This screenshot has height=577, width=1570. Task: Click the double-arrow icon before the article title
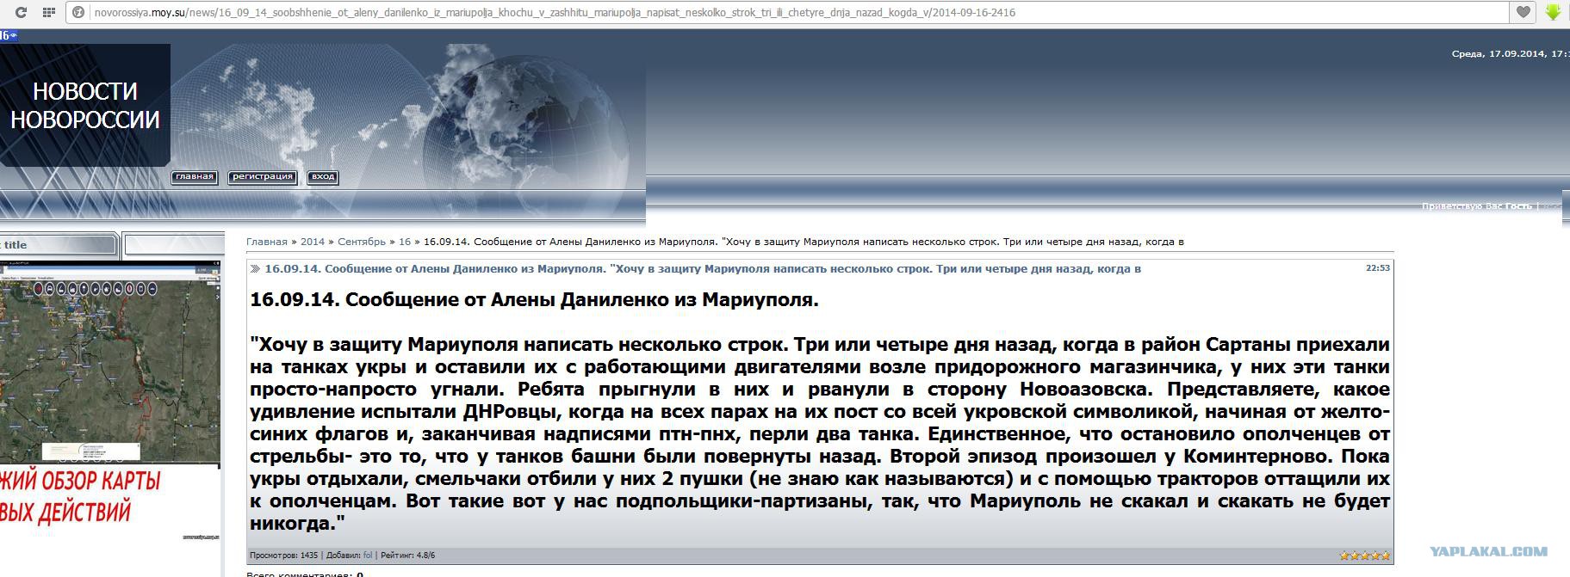[x=255, y=269]
